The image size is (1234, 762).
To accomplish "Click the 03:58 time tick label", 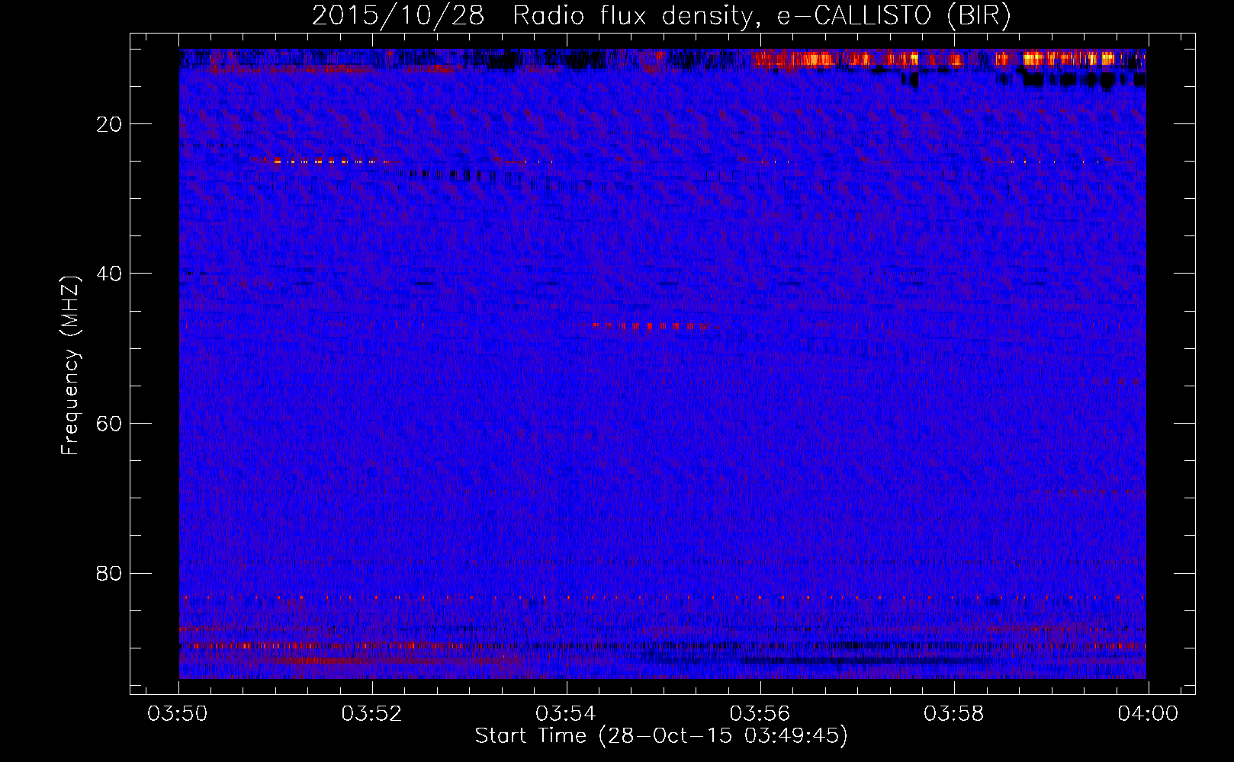I will [954, 714].
